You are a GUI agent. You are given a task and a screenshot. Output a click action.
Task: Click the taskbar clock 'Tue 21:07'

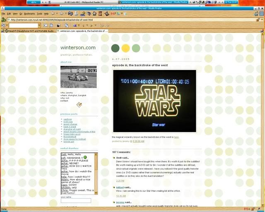tap(231, 2)
